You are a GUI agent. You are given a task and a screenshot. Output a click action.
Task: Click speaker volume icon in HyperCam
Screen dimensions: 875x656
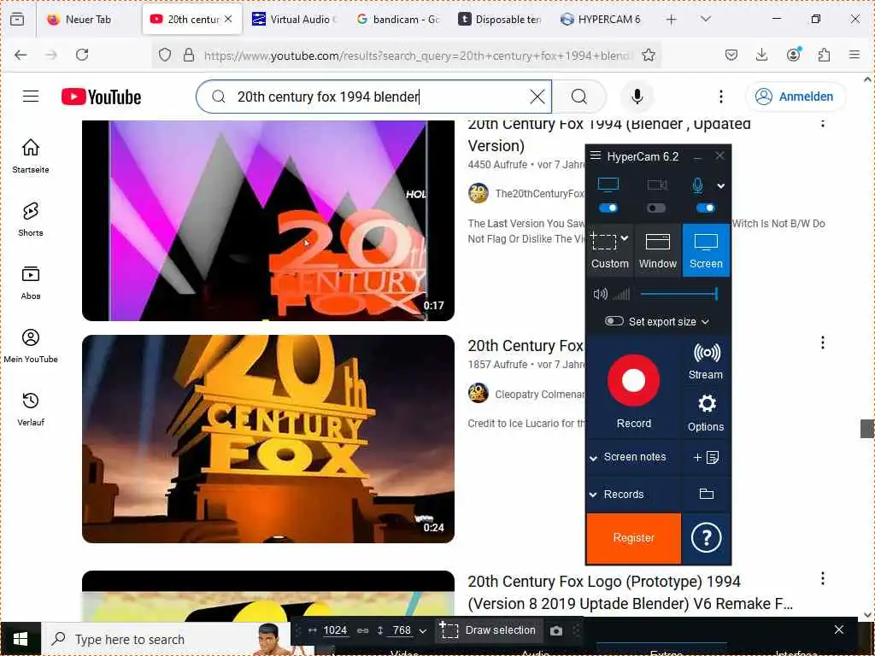600,294
